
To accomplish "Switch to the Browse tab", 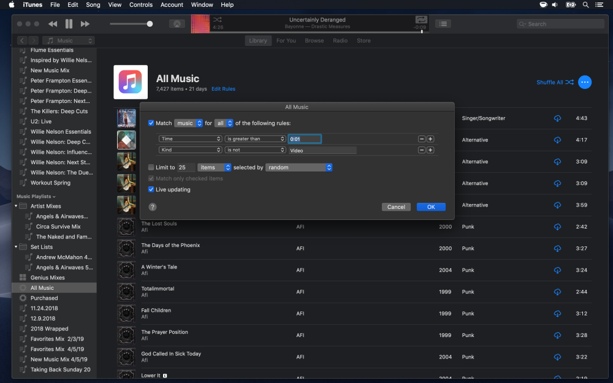I will tap(314, 40).
